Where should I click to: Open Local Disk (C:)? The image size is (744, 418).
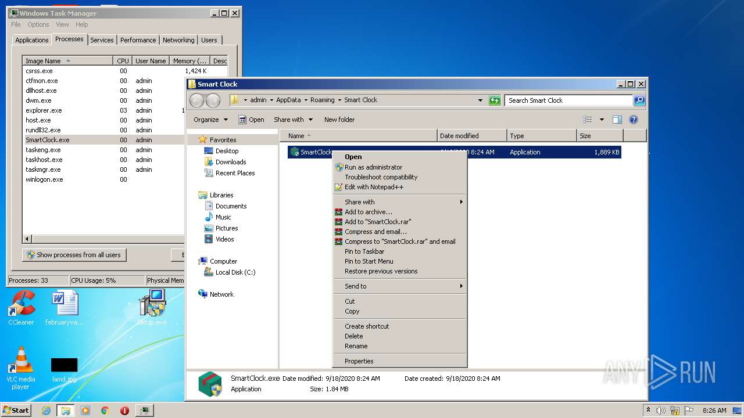(235, 272)
